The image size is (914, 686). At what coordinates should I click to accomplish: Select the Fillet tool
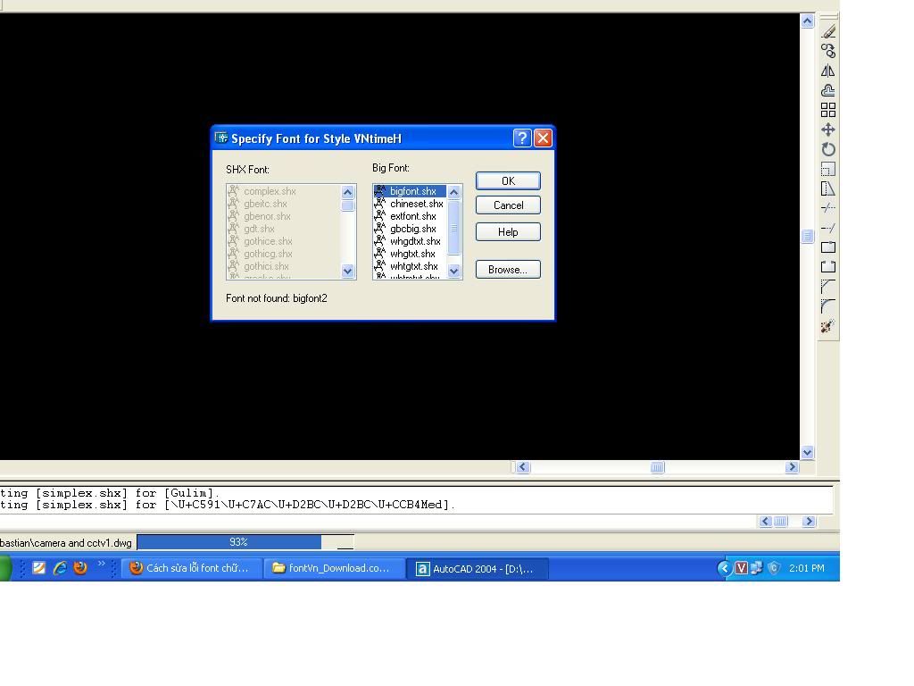coord(828,306)
